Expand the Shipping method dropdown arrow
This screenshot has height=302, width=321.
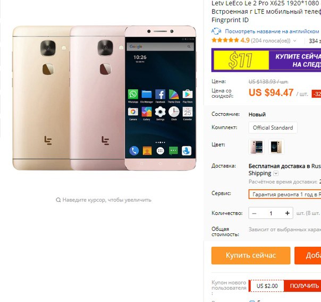point(276,173)
